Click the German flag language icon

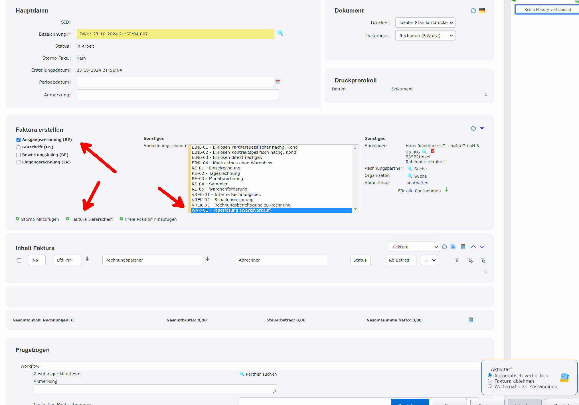coord(482,10)
